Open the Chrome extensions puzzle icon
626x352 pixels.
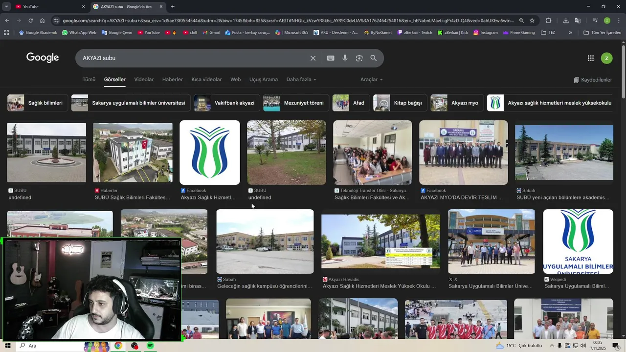(549, 21)
